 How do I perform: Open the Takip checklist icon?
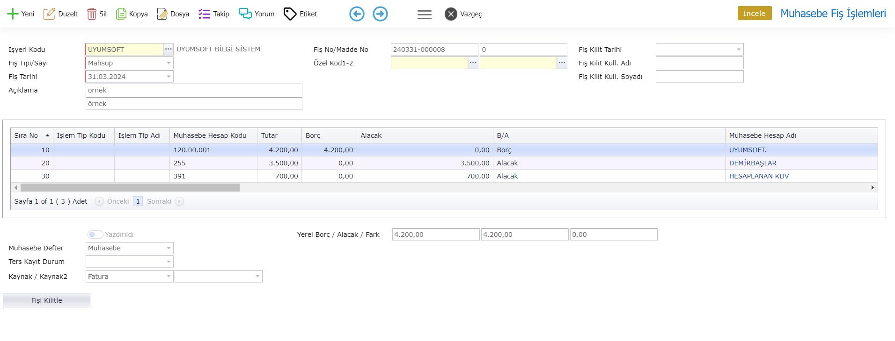click(204, 14)
